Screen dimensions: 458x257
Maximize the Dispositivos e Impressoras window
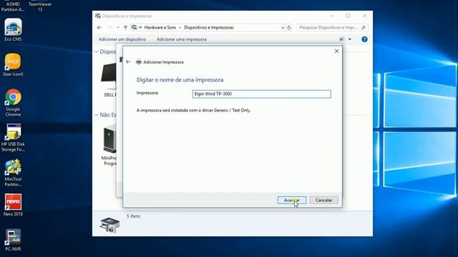click(349, 16)
